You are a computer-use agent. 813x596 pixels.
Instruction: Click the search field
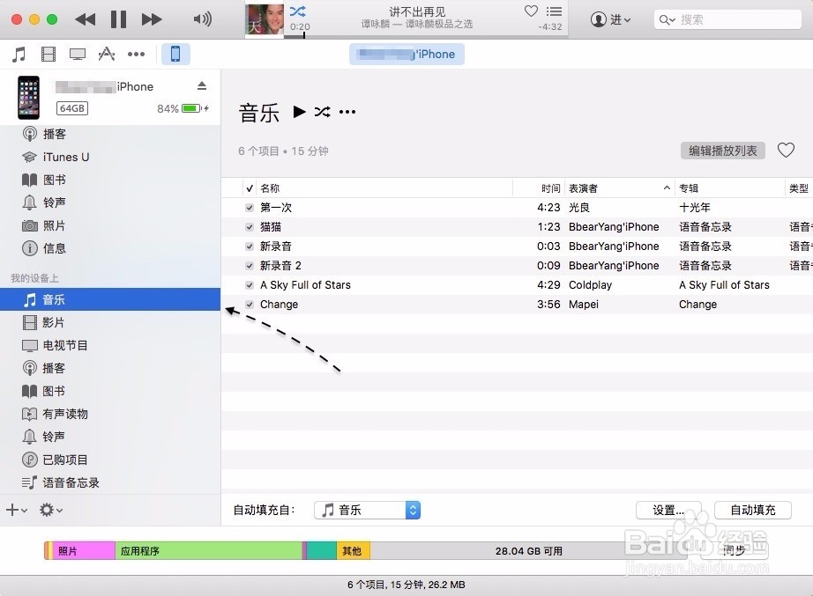[x=727, y=19]
